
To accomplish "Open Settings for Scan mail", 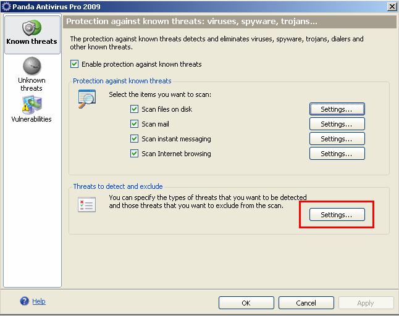I will (337, 124).
